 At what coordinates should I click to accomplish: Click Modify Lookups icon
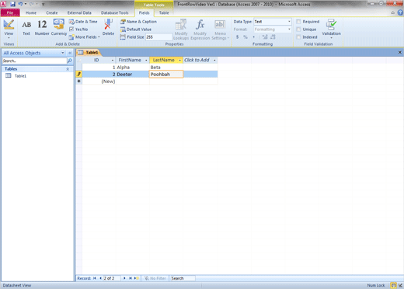click(x=181, y=30)
